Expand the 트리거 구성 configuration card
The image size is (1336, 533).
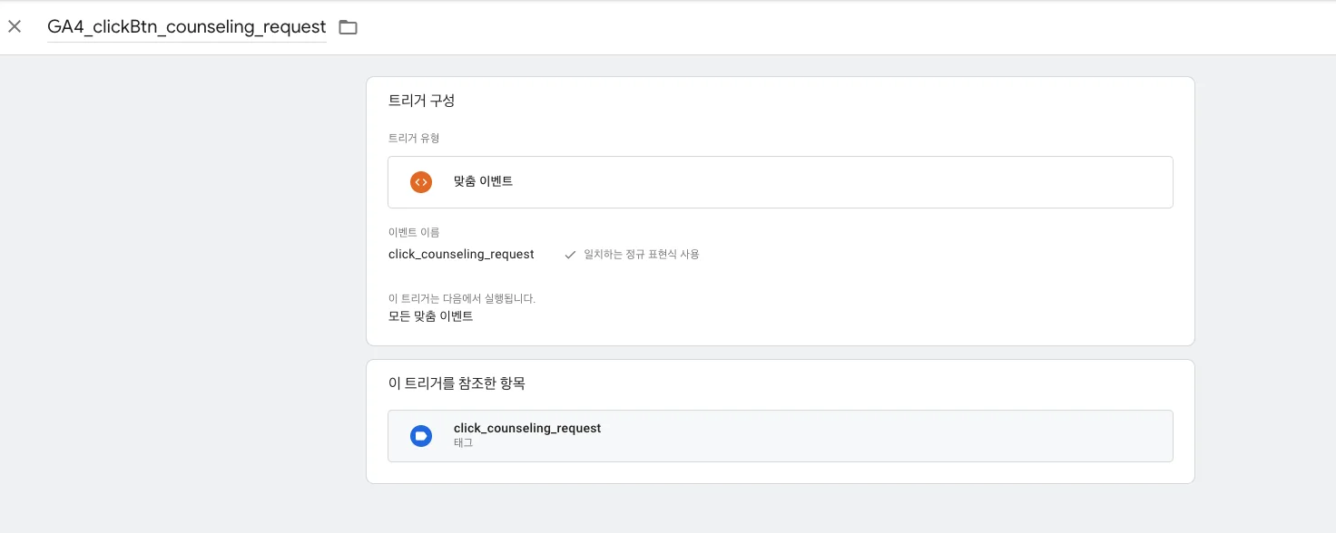421,101
